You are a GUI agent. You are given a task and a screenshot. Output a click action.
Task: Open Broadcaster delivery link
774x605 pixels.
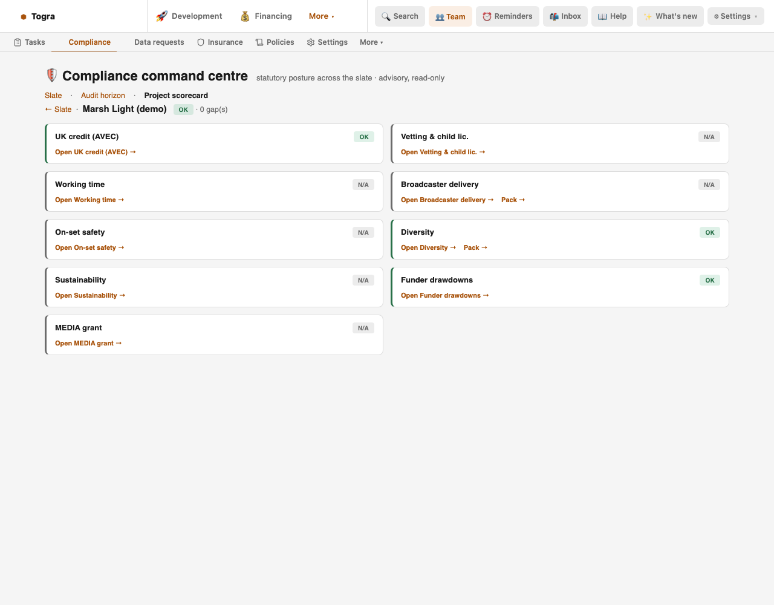(x=447, y=200)
